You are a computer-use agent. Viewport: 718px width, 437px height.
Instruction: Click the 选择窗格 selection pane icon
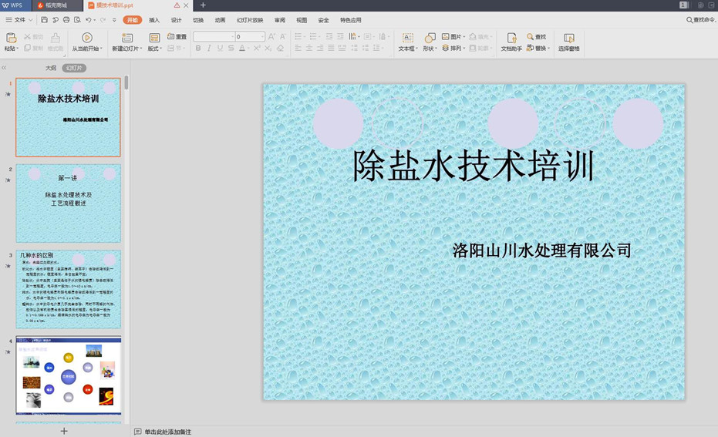point(568,38)
